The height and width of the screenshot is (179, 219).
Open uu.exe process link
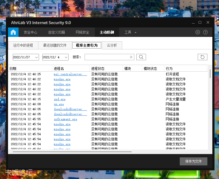pos(59,104)
